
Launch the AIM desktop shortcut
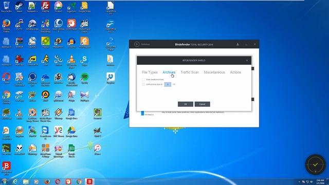(x=45, y=61)
